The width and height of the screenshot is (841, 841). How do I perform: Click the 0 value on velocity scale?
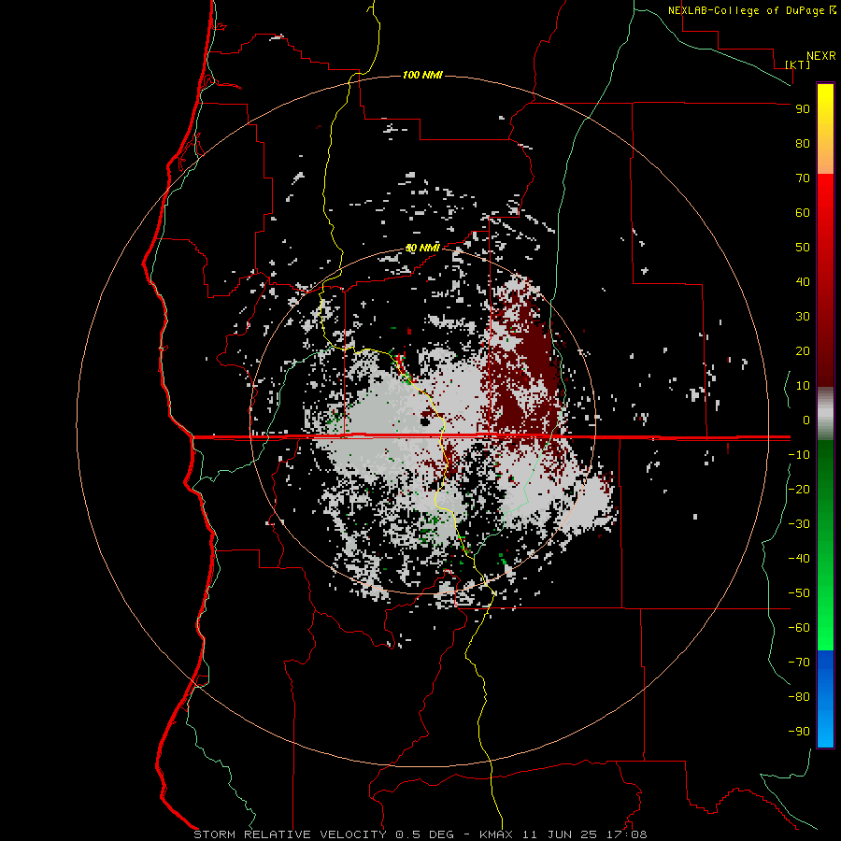[x=806, y=420]
